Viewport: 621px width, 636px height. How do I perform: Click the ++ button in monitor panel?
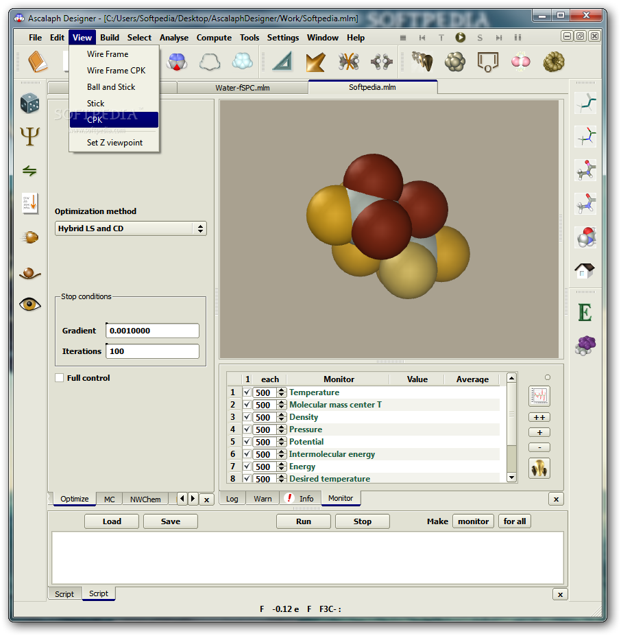(539, 417)
